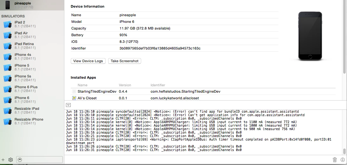Click Installed Apps heading
This screenshot has height=165, width=347.
tap(83, 77)
